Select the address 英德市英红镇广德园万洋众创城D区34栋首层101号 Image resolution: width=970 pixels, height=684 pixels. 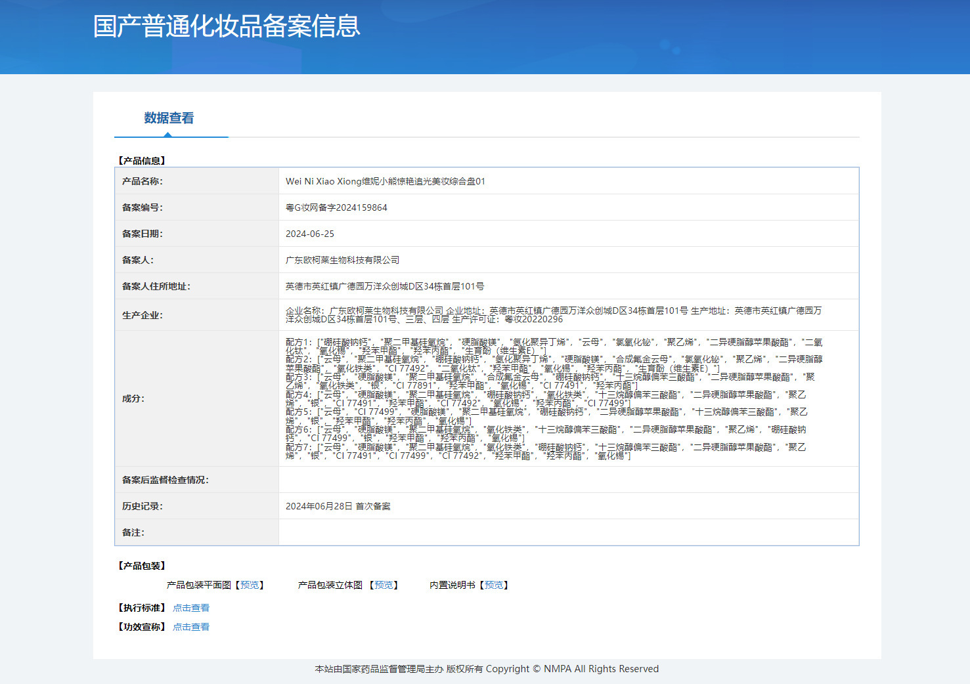[385, 286]
